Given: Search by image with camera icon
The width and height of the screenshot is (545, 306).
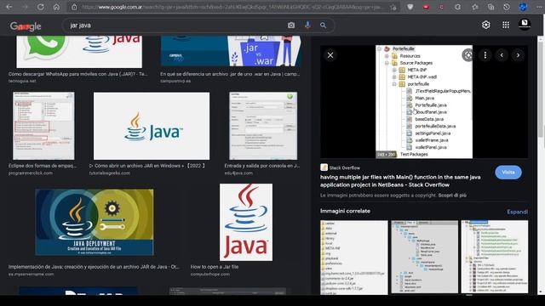Looking at the screenshot, I should pos(291,25).
